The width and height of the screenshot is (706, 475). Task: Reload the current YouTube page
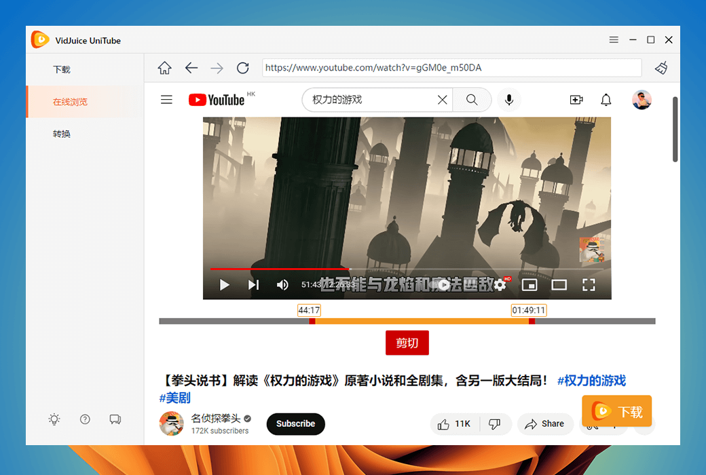tap(243, 68)
